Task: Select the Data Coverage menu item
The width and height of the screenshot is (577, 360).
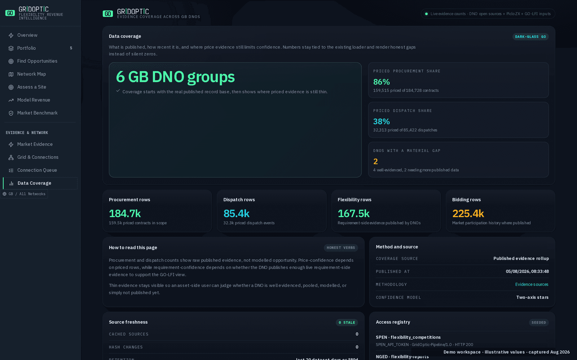Action: click(x=40, y=183)
